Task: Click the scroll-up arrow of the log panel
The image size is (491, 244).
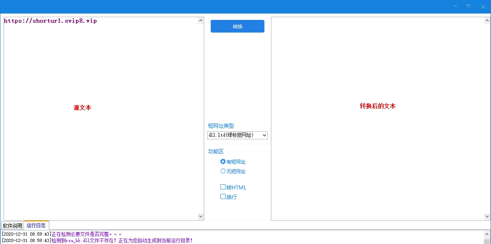Action: [487, 234]
